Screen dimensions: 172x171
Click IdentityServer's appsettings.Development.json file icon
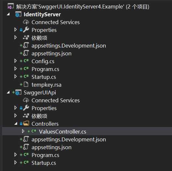26,45
